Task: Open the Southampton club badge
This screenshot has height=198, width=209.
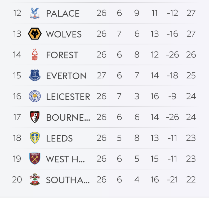Action: (35, 180)
